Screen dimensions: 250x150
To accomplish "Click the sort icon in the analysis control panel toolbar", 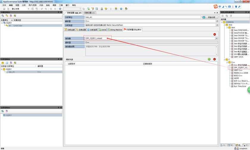I will click(x=11, y=63).
